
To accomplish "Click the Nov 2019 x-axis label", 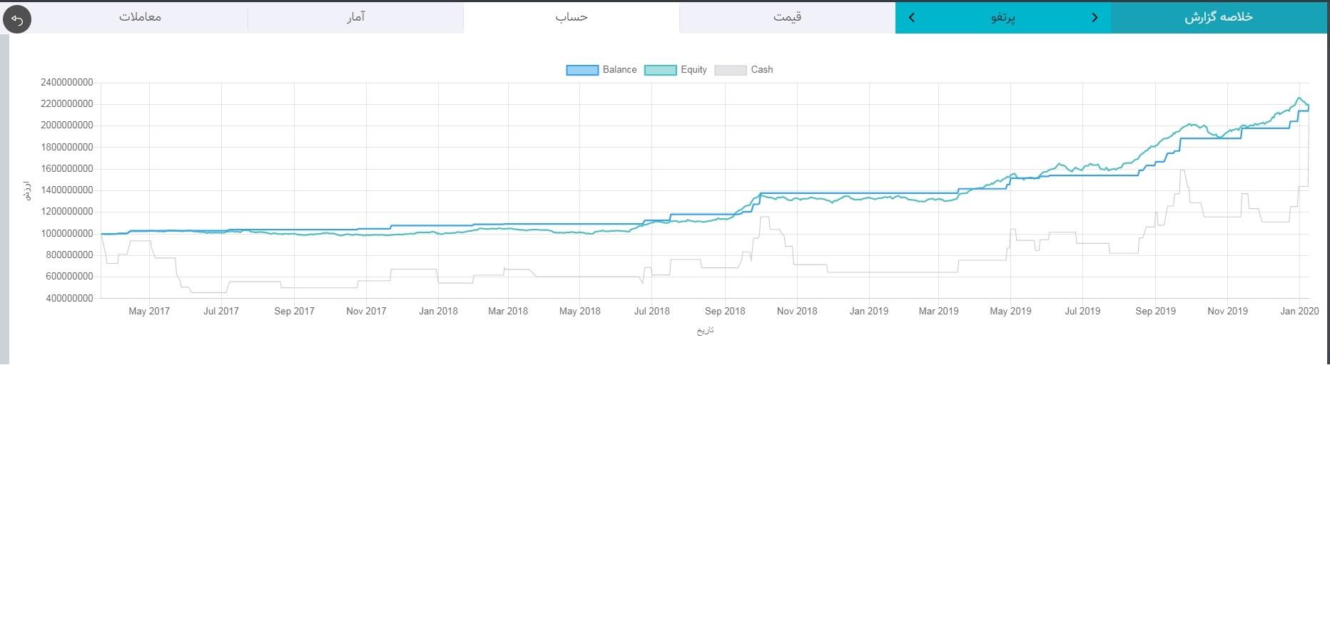I will point(1227,312).
